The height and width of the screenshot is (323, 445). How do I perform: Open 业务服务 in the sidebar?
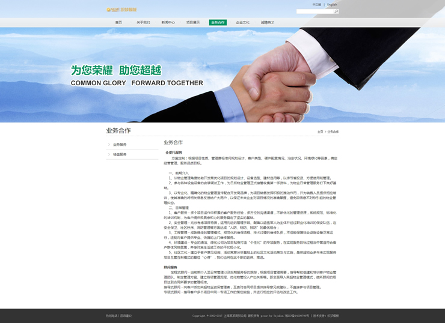120,145
